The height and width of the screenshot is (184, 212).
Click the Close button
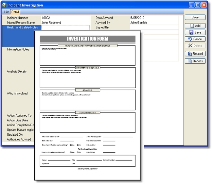pyautogui.click(x=195, y=17)
